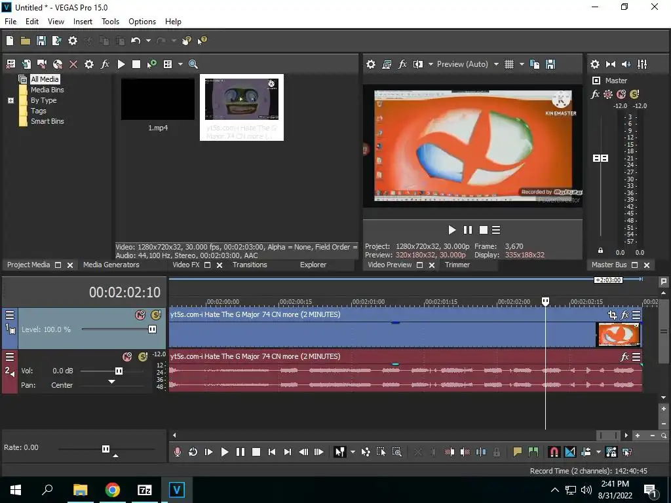Toggle Solo on video track 1
Image resolution: width=671 pixels, height=503 pixels.
156,315
